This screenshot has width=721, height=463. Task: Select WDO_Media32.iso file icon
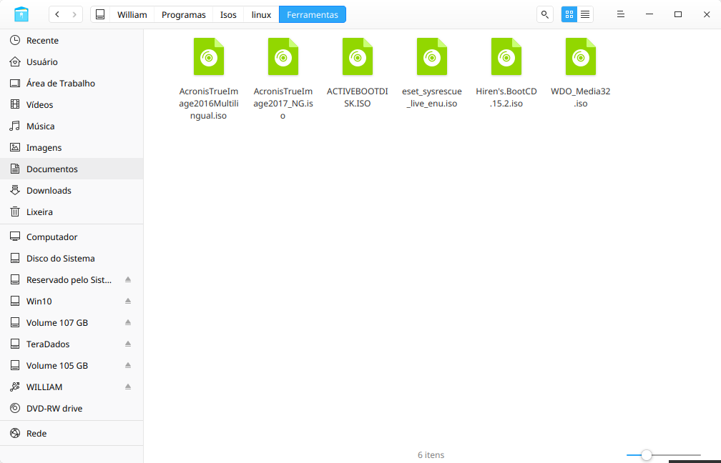point(581,56)
